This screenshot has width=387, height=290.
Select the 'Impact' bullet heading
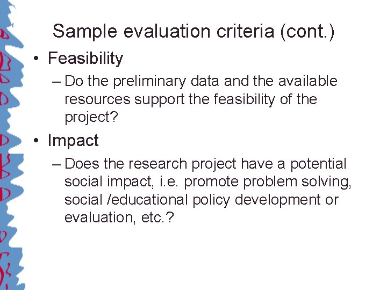[73, 141]
